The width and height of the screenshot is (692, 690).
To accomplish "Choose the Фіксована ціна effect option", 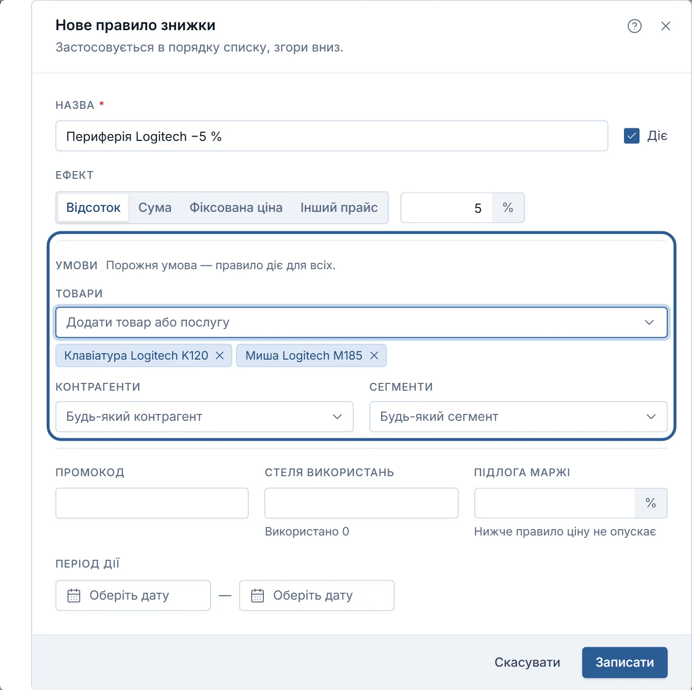I will pos(236,207).
